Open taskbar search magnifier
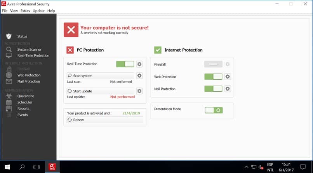Viewport: 313px width, 173px height. point(22,167)
